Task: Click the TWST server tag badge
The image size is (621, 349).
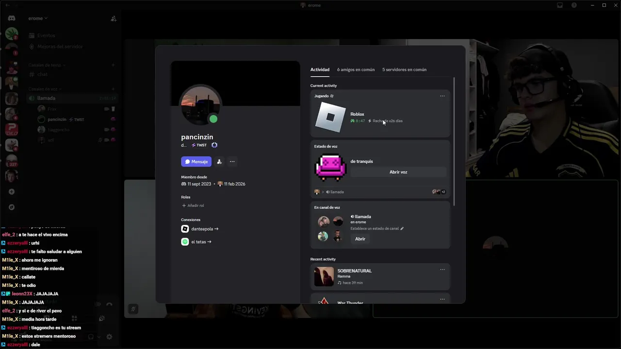Action: 199,145
